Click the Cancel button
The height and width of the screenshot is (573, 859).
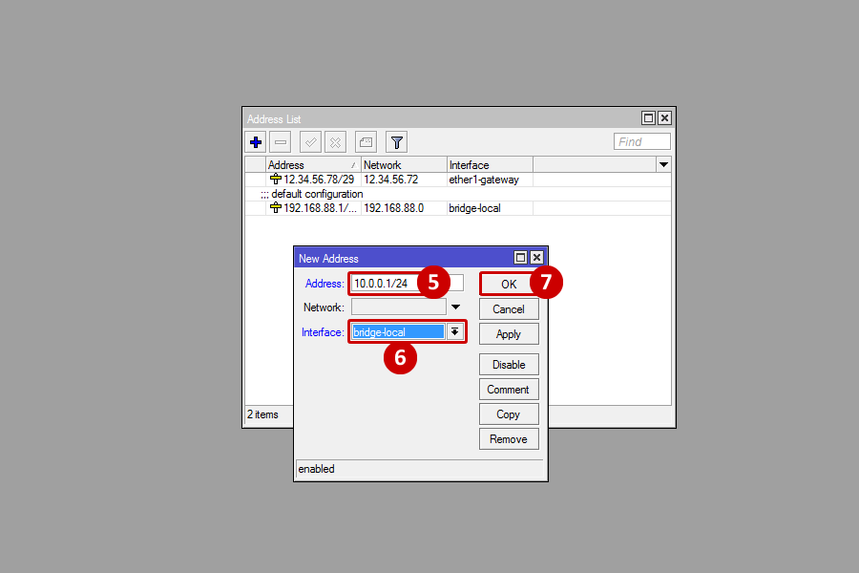coord(509,308)
